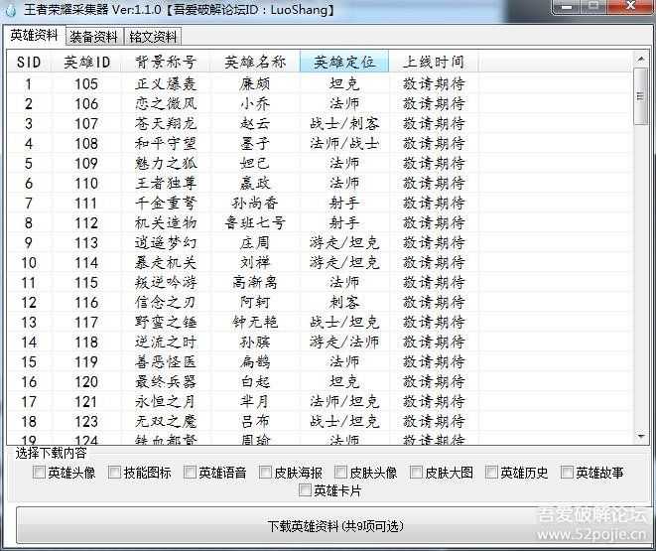The width and height of the screenshot is (656, 551).
Task: Sort by the SID column header
Action: (x=29, y=63)
